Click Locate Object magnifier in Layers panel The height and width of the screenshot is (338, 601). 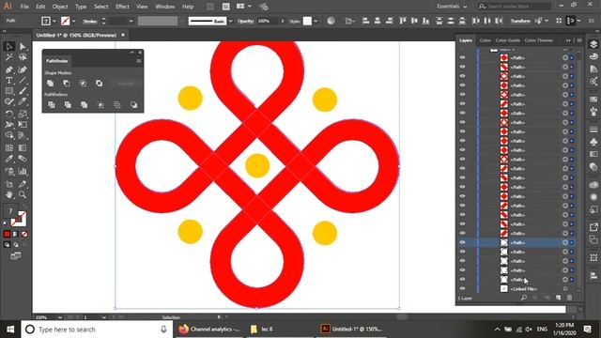click(524, 298)
